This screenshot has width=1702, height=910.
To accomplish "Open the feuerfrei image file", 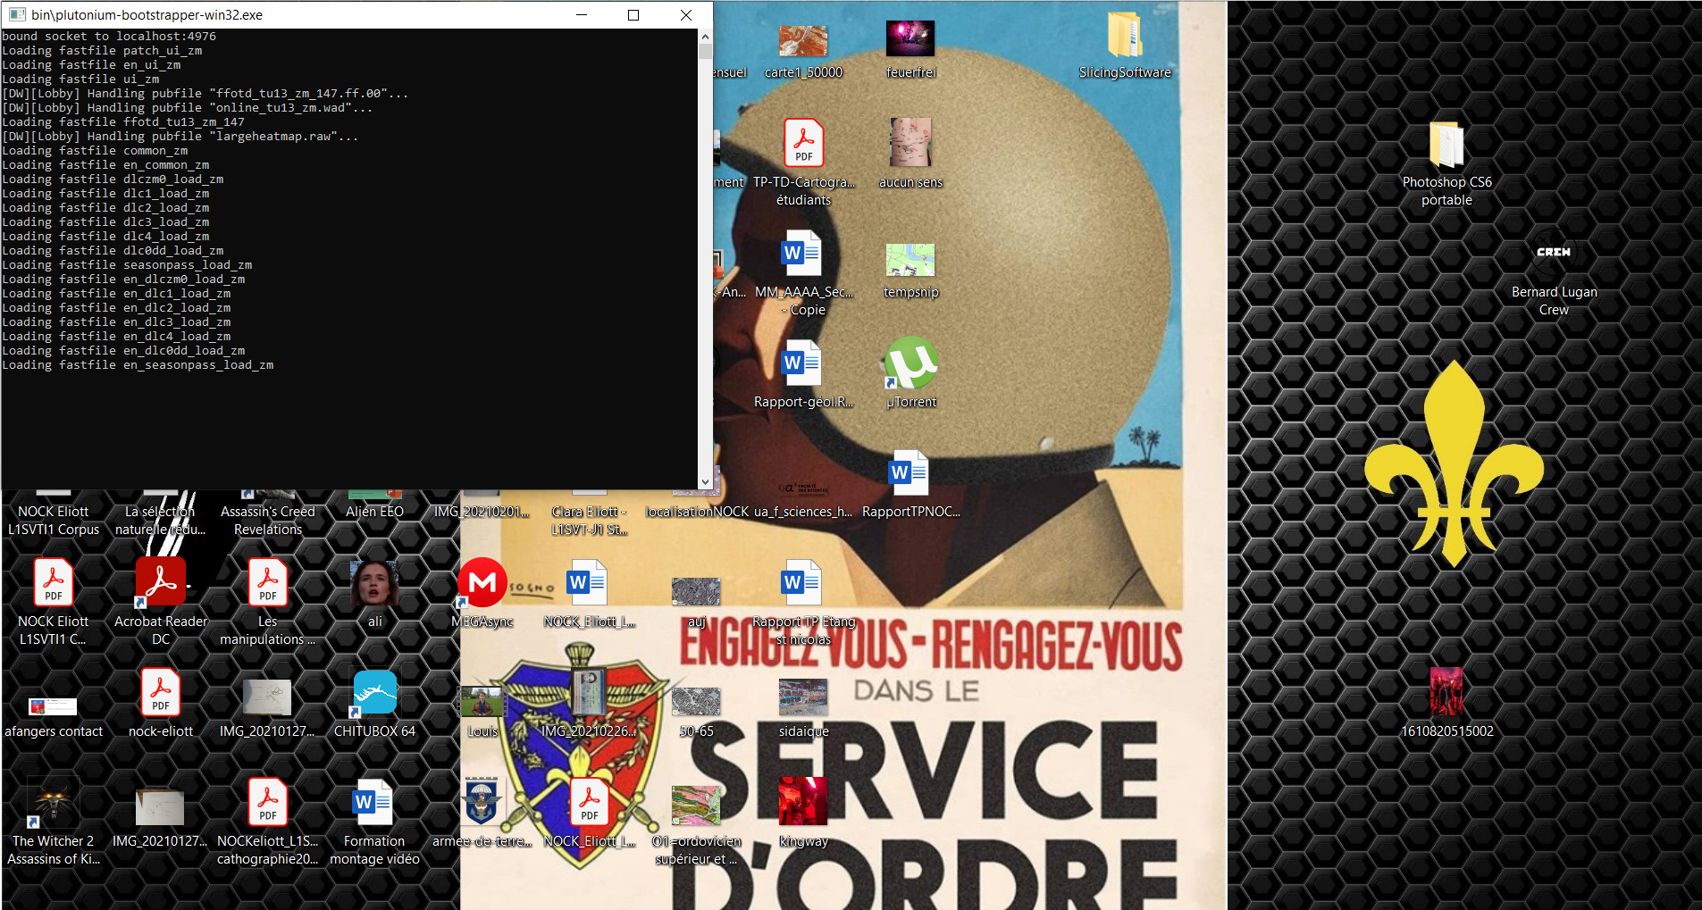I will 910,39.
